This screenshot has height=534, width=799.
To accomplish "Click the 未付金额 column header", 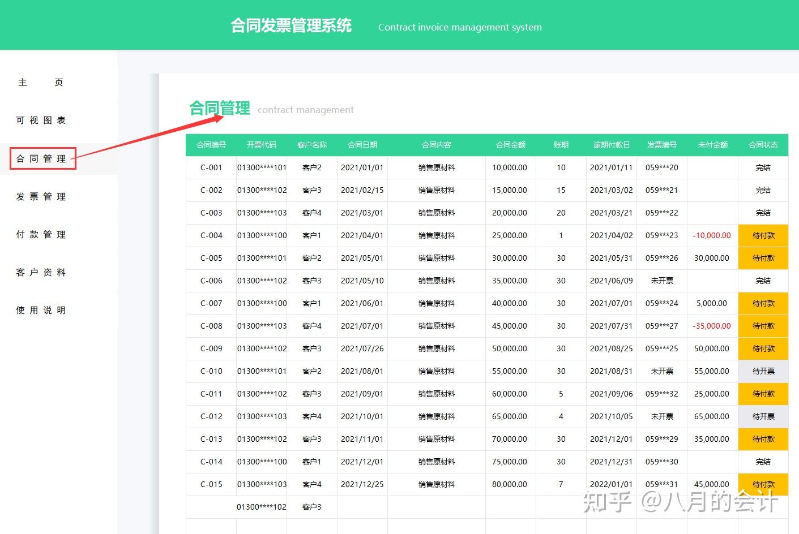I will coord(713,145).
